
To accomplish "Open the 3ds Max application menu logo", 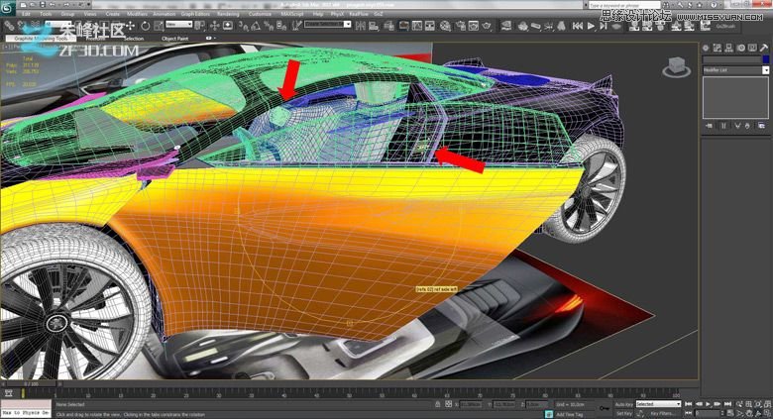I will point(7,8).
